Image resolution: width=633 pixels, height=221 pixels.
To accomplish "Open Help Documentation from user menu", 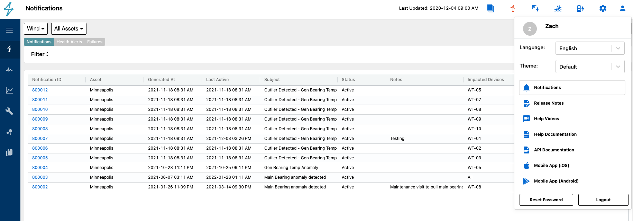I will tap(572, 134).
